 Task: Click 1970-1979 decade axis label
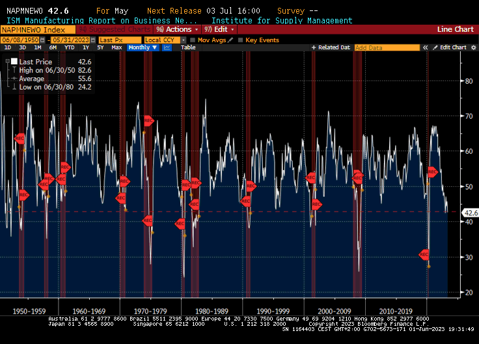coord(150,311)
